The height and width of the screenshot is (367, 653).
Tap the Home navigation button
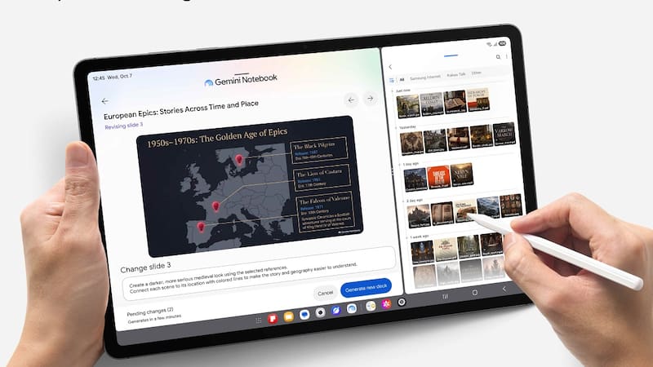pyautogui.click(x=475, y=293)
